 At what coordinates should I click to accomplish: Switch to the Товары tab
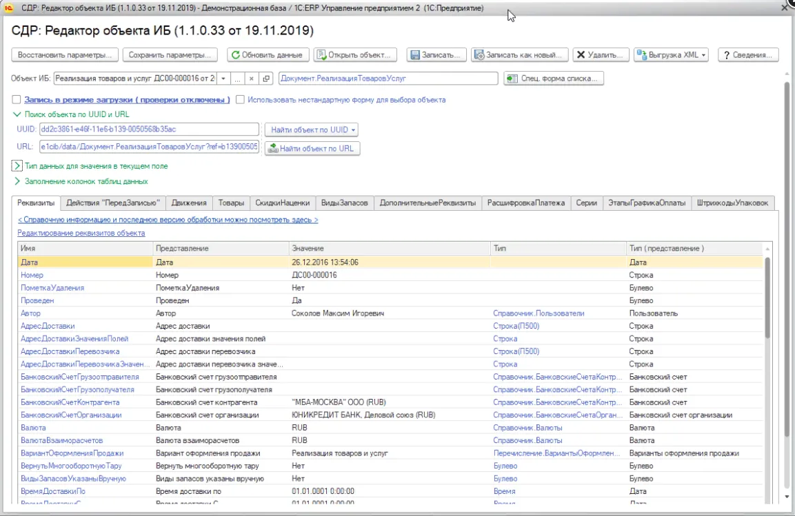point(231,203)
